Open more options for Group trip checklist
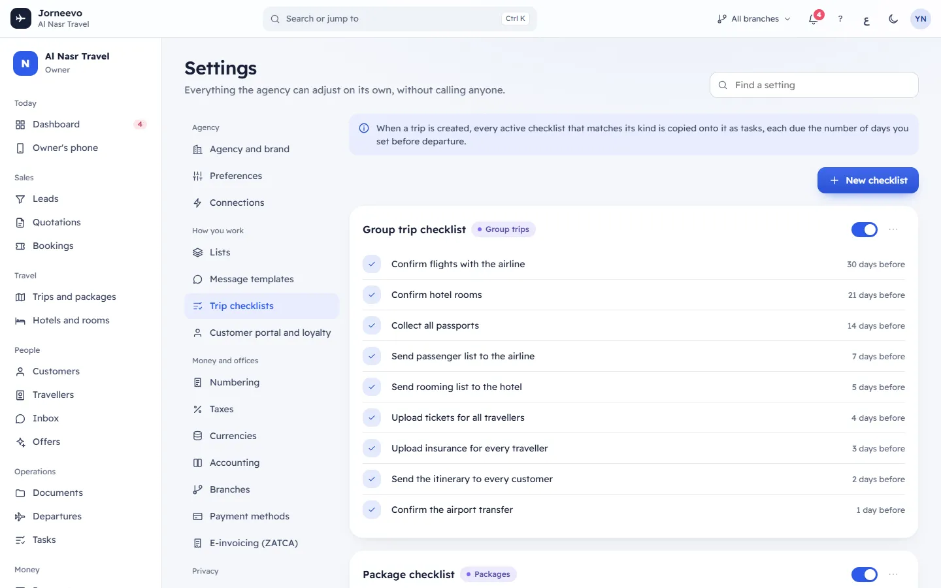 [893, 229]
